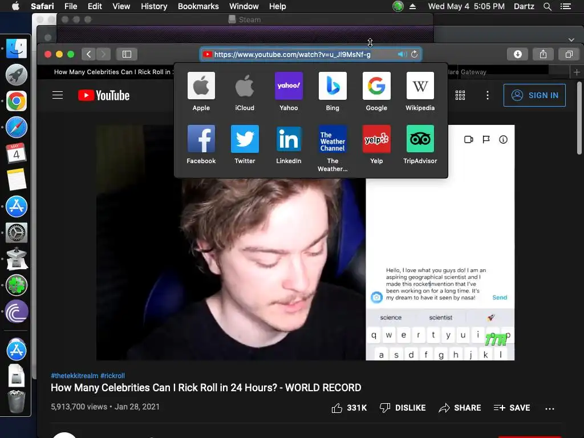Screen dimensions: 584x438
Task: Add a new Safari tab
Action: click(x=577, y=72)
